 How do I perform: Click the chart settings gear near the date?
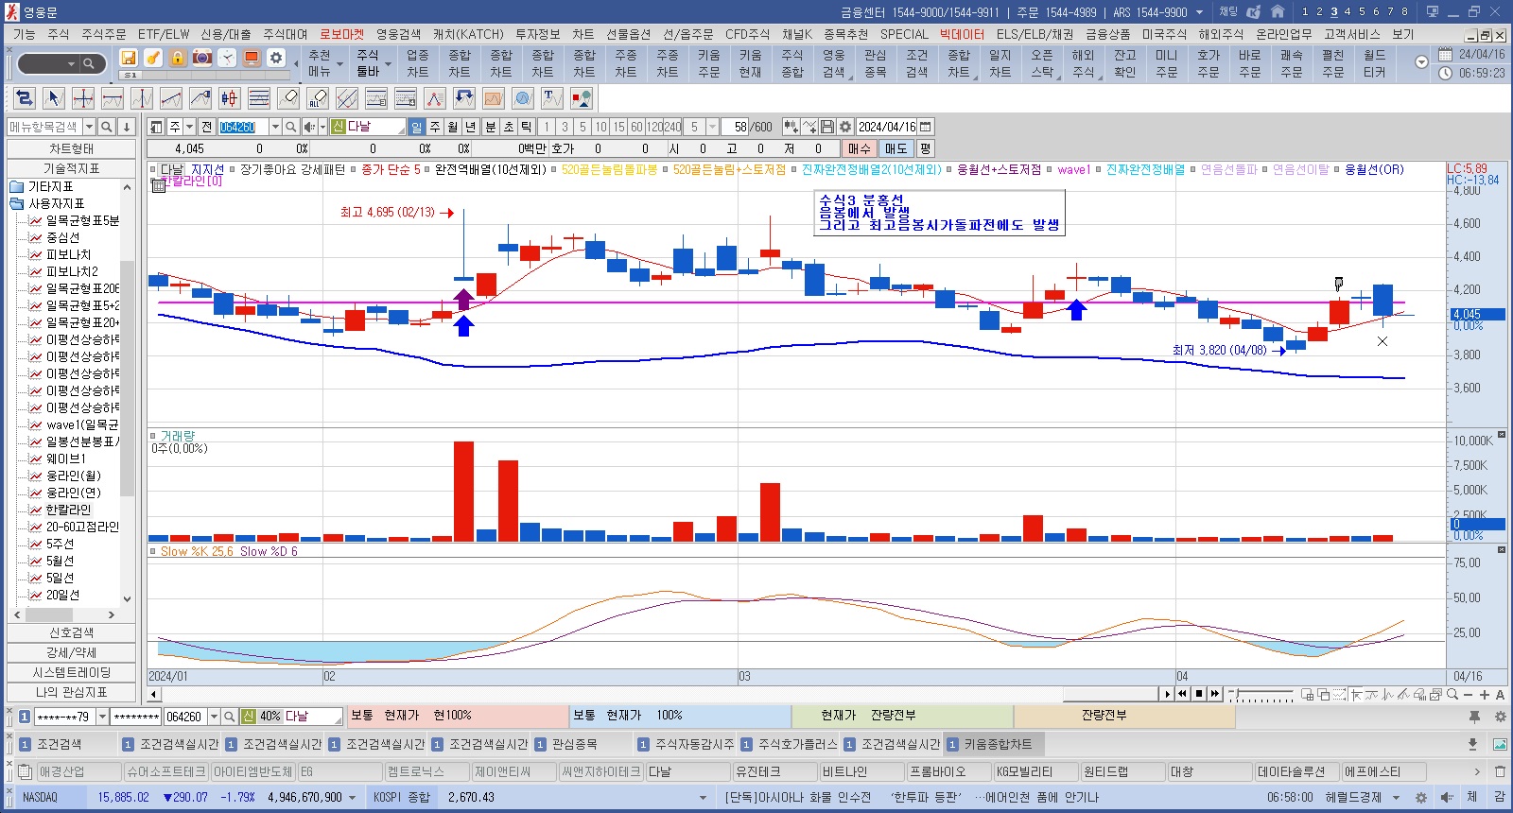(x=845, y=127)
